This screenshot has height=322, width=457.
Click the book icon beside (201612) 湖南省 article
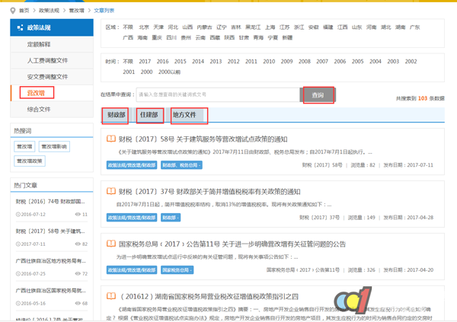[111, 296]
